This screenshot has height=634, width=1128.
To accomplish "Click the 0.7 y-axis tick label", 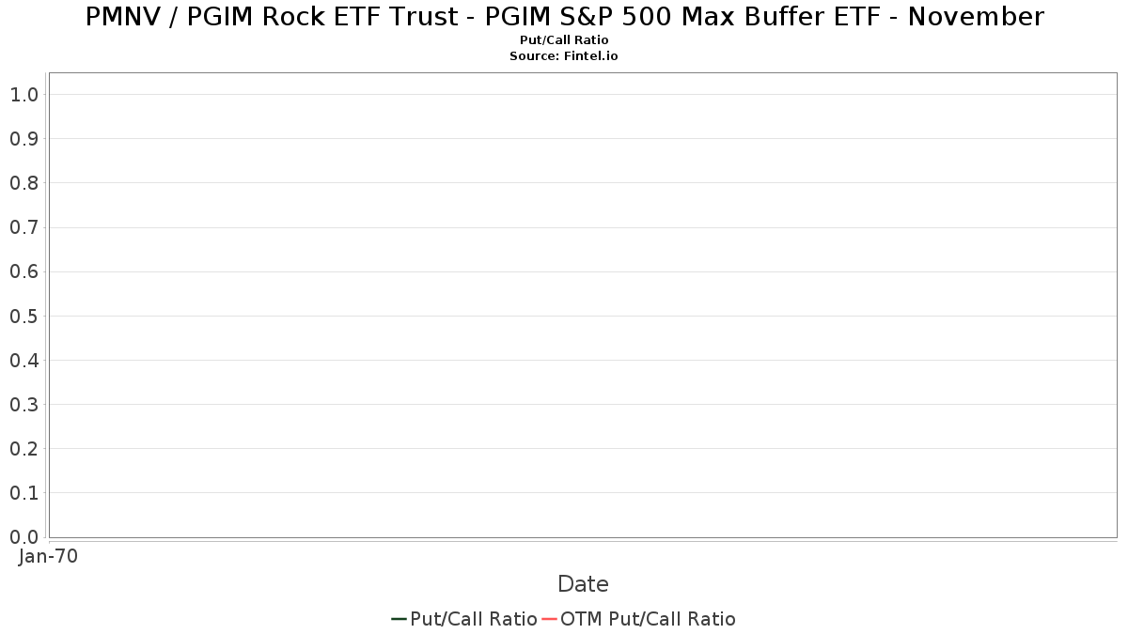I will (24, 227).
